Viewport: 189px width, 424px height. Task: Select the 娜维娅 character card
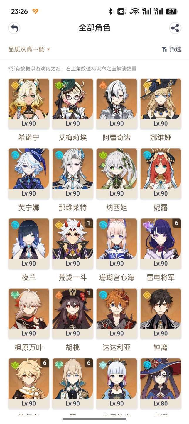pos(161,104)
